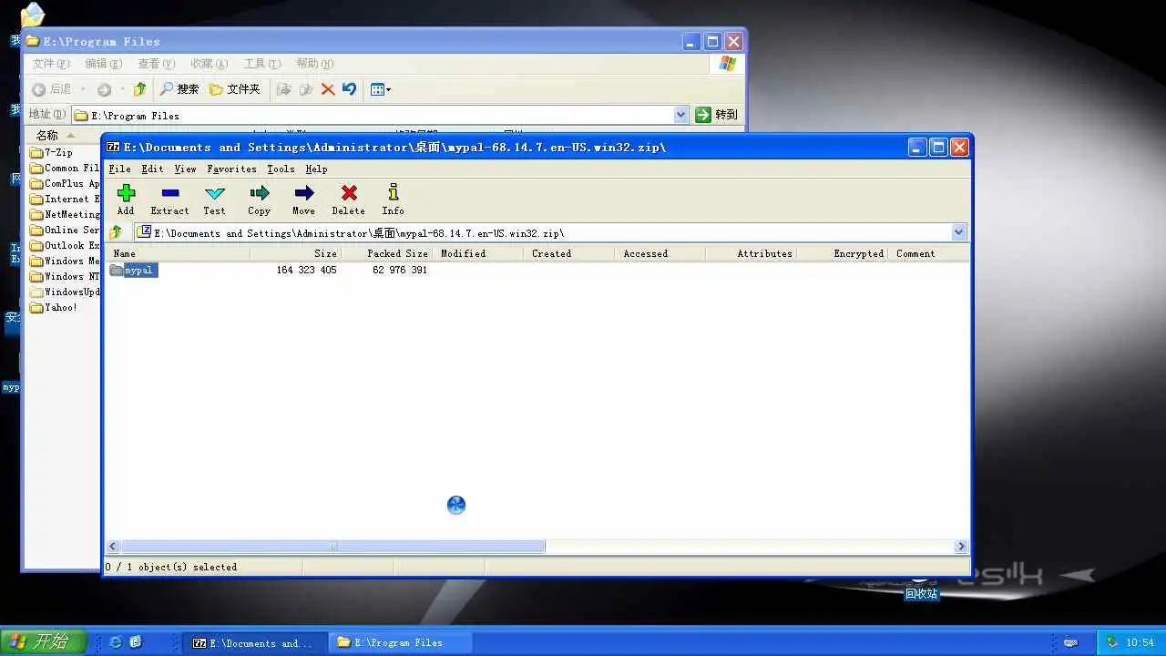Sort archive list by Created column

coord(568,253)
